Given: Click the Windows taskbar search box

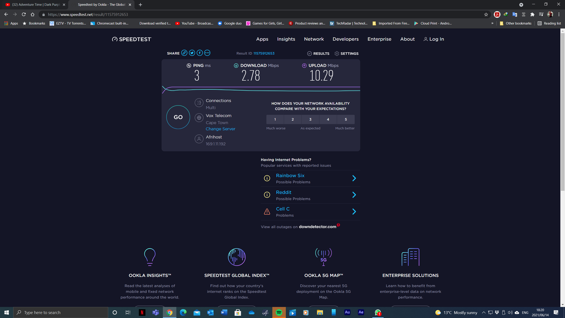Looking at the screenshot, I should click(60, 312).
